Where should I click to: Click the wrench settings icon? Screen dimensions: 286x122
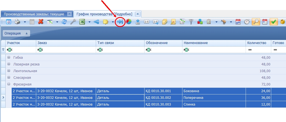coord(73,22)
